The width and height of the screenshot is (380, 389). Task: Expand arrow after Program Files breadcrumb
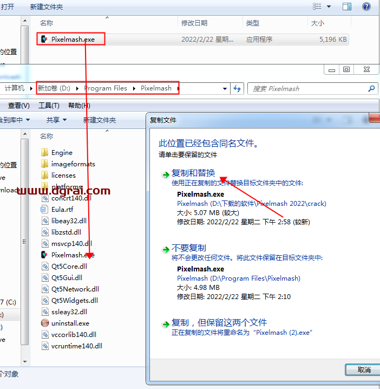(x=134, y=88)
